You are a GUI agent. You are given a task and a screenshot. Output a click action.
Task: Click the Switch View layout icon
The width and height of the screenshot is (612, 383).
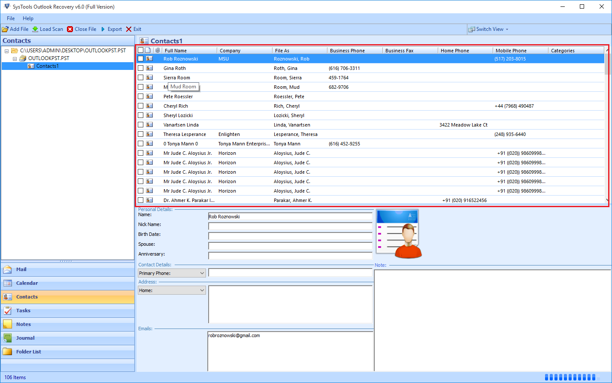[472, 29]
